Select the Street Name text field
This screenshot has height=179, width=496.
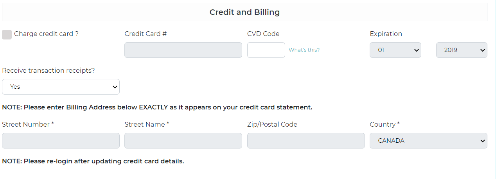pyautogui.click(x=183, y=141)
